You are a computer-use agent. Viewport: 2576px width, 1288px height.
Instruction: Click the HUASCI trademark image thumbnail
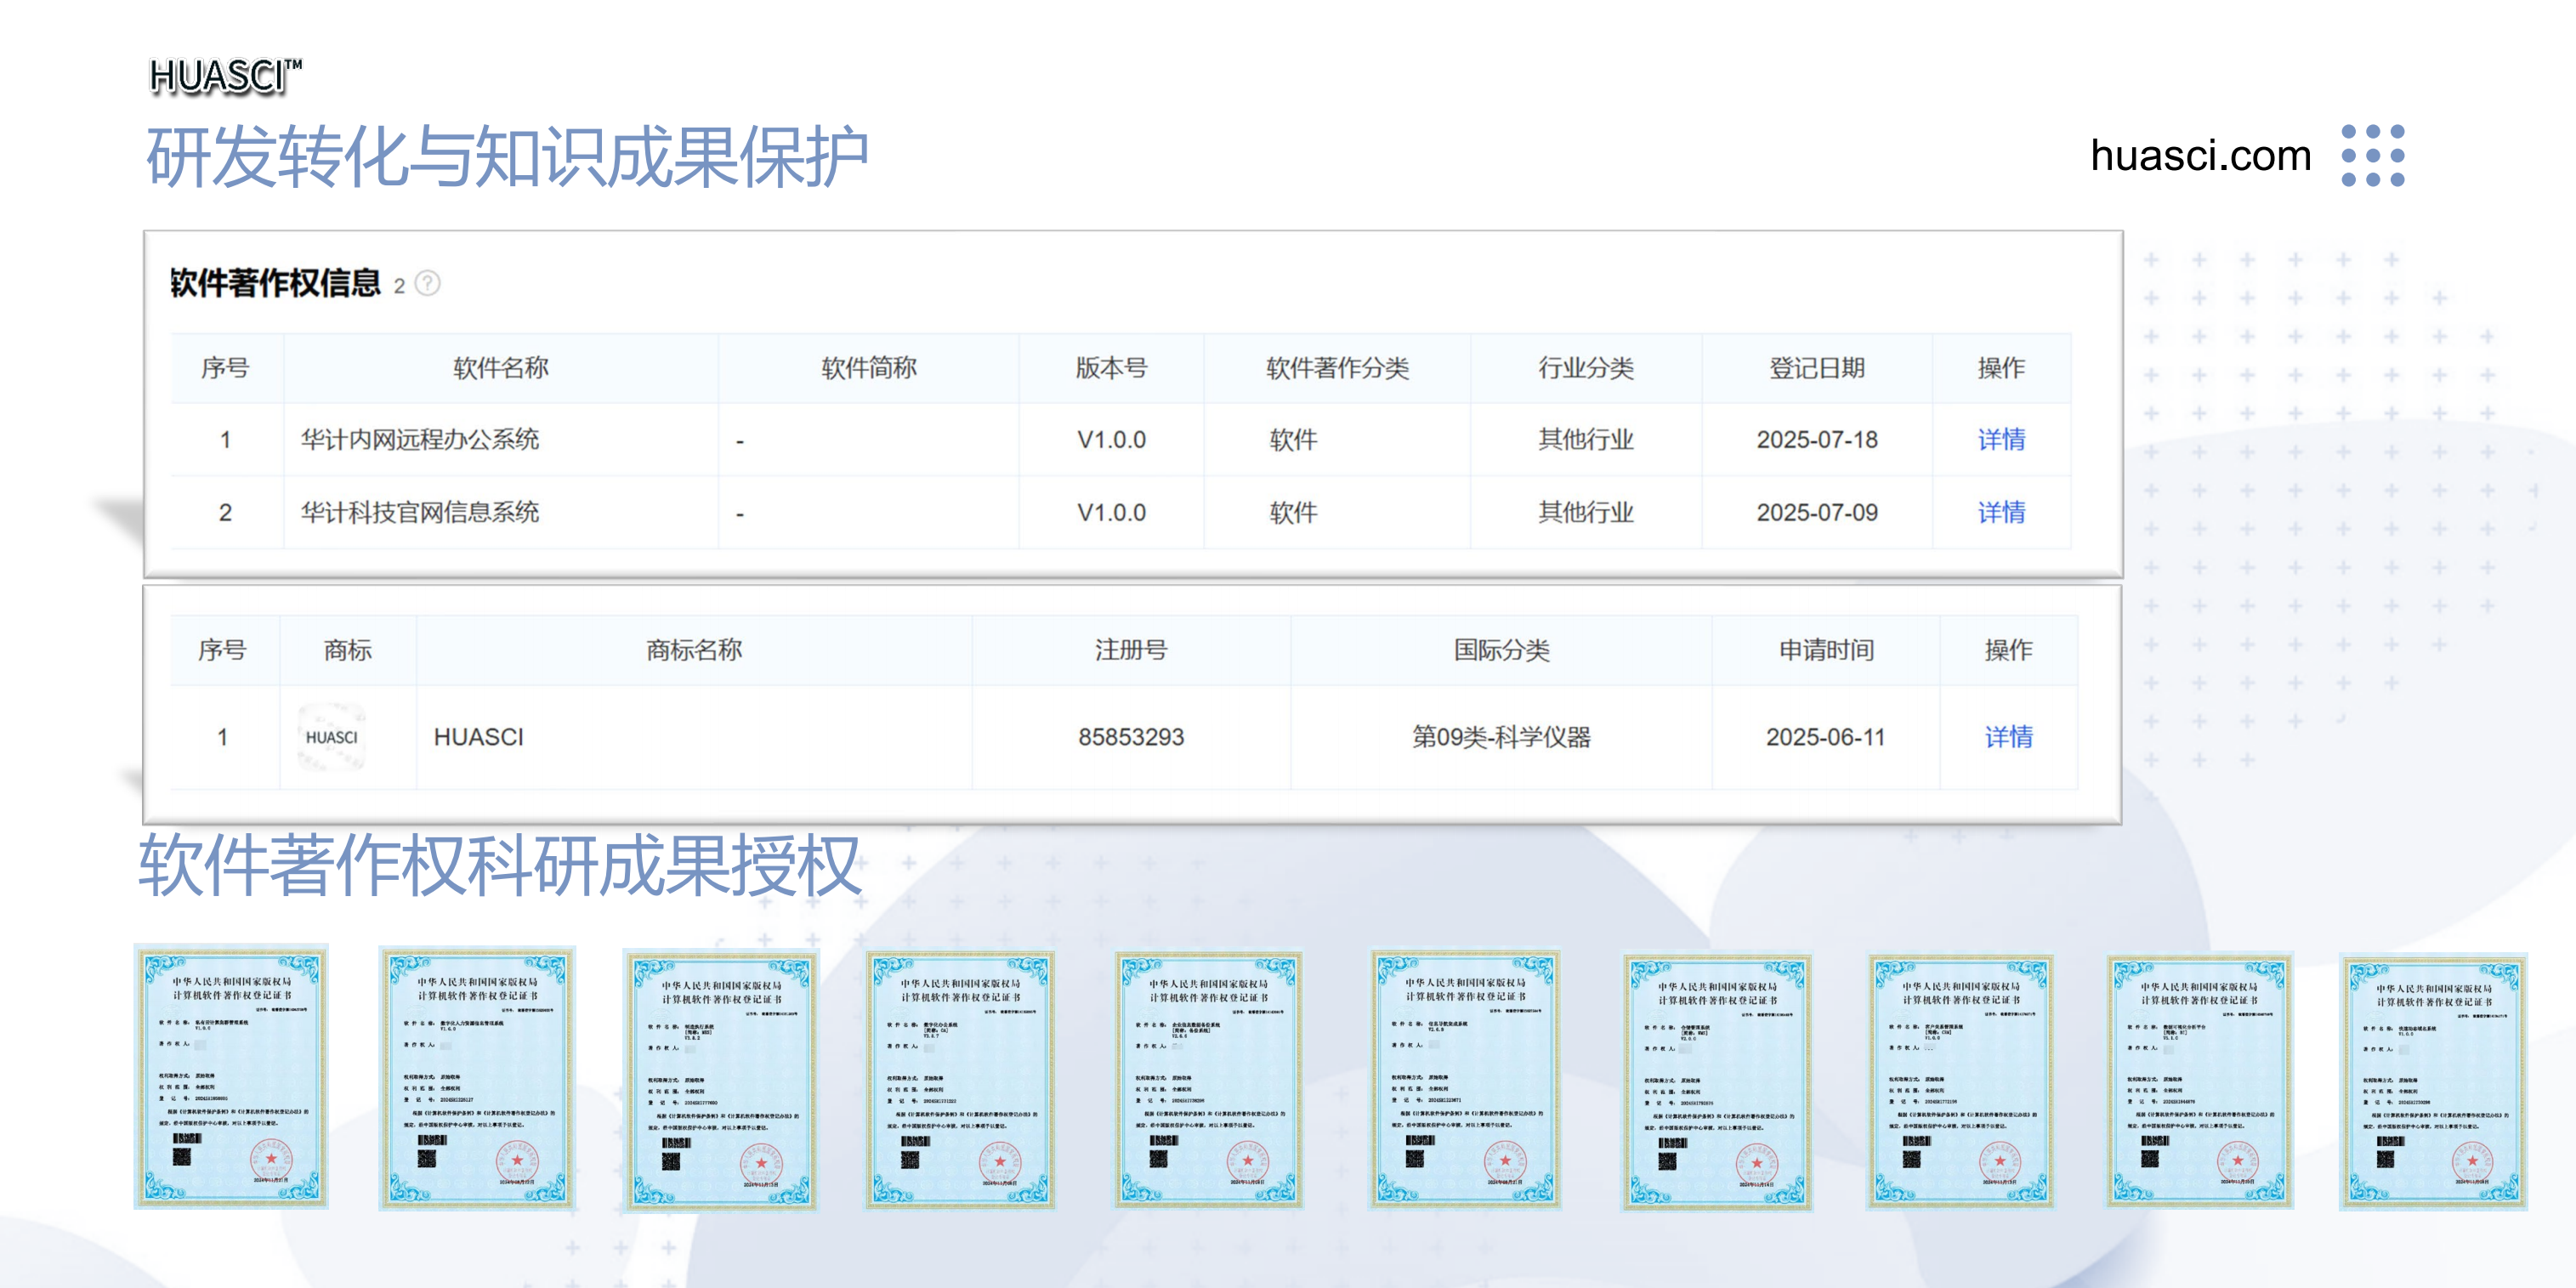pyautogui.click(x=331, y=737)
